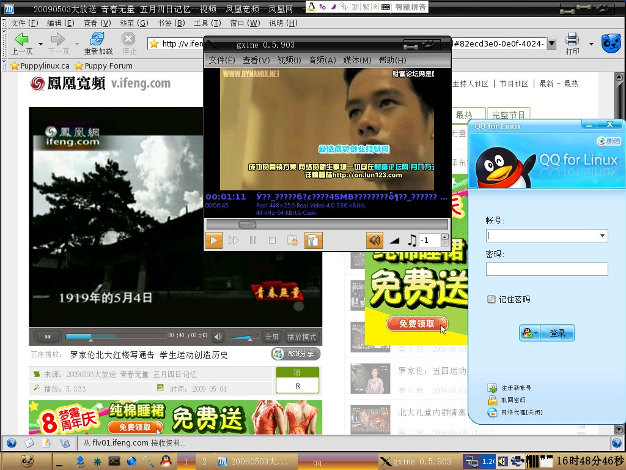This screenshot has width=626, height=470.
Task: Open Puppy Forum bookmark
Action: click(x=103, y=65)
